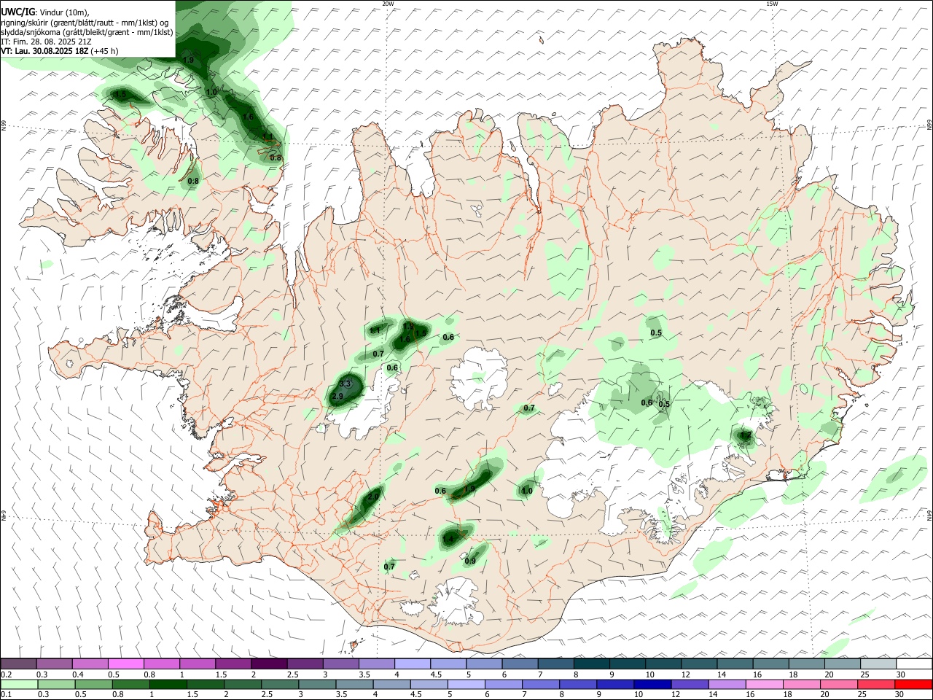
Task: Click the 20W longitude label
Action: pyautogui.click(x=388, y=4)
